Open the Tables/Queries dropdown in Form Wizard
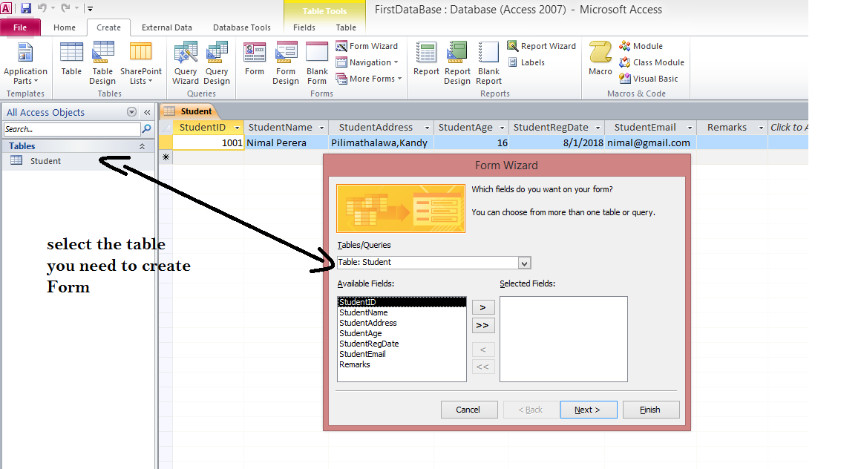The width and height of the screenshot is (841, 469). click(526, 263)
